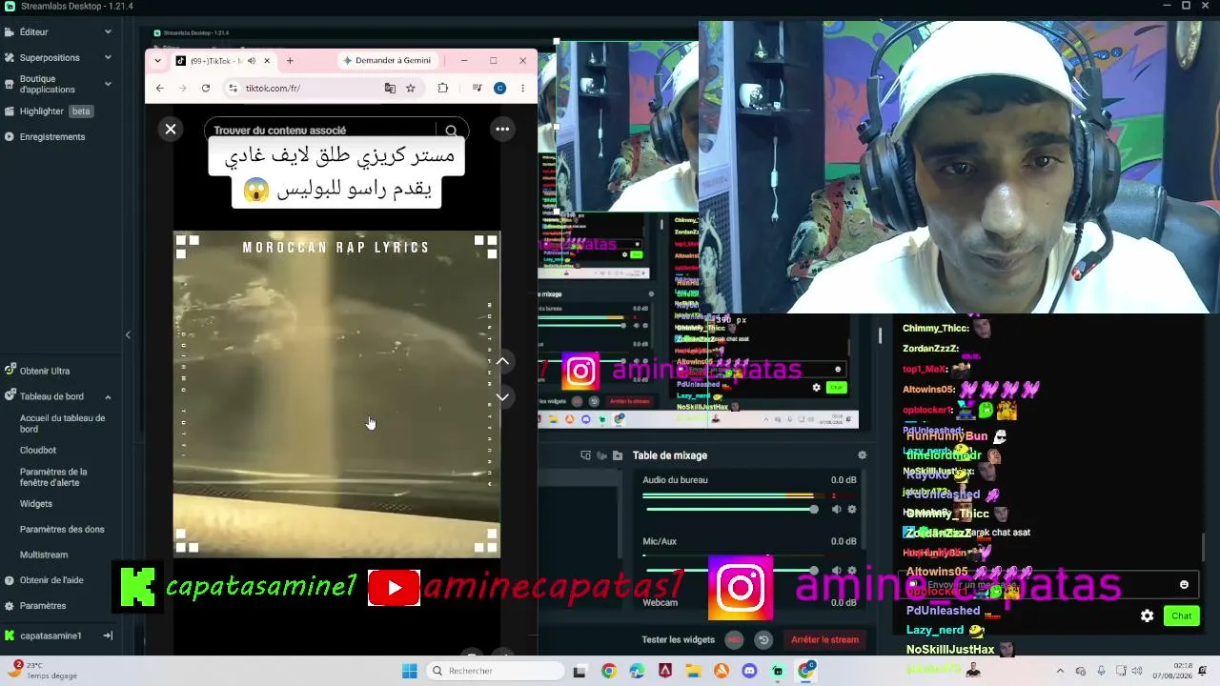Open Paramètres de la fenêtre d'alerte
1220x686 pixels.
53,476
